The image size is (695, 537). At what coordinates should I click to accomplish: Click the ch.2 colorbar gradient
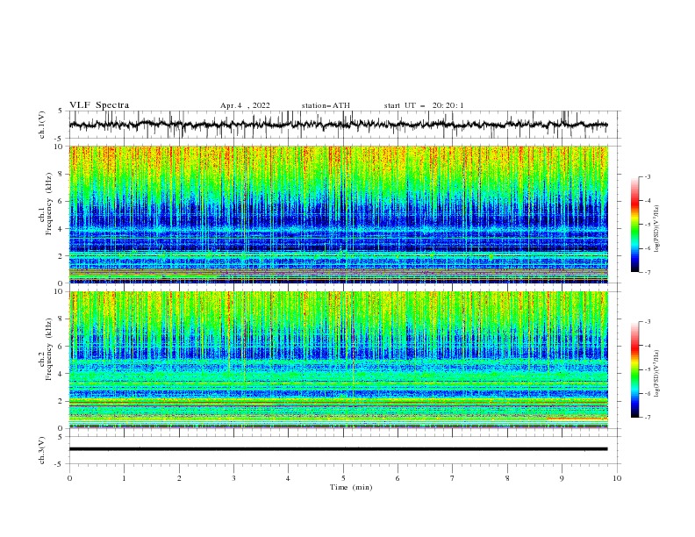tap(634, 369)
